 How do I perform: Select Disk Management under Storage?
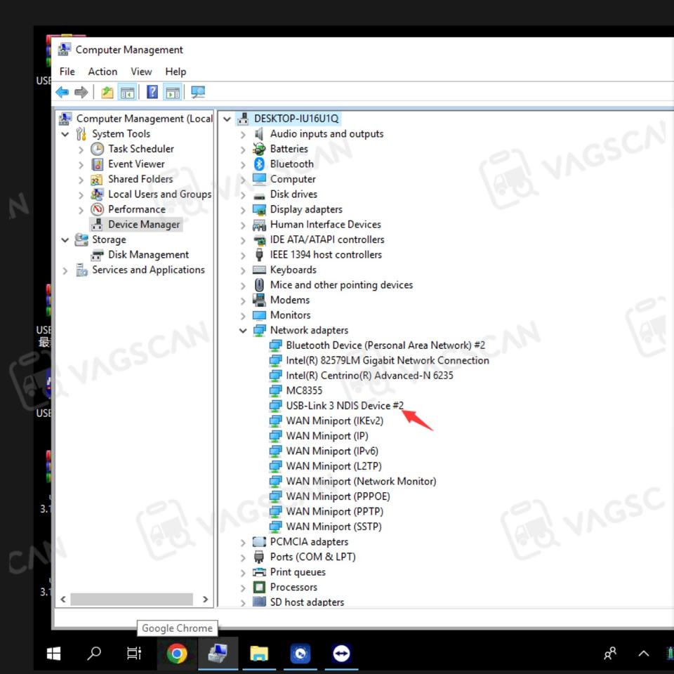tap(148, 255)
